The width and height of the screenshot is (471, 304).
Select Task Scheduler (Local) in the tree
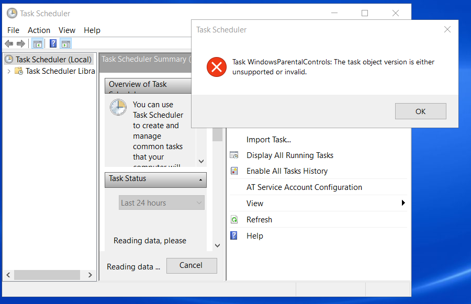click(x=53, y=60)
